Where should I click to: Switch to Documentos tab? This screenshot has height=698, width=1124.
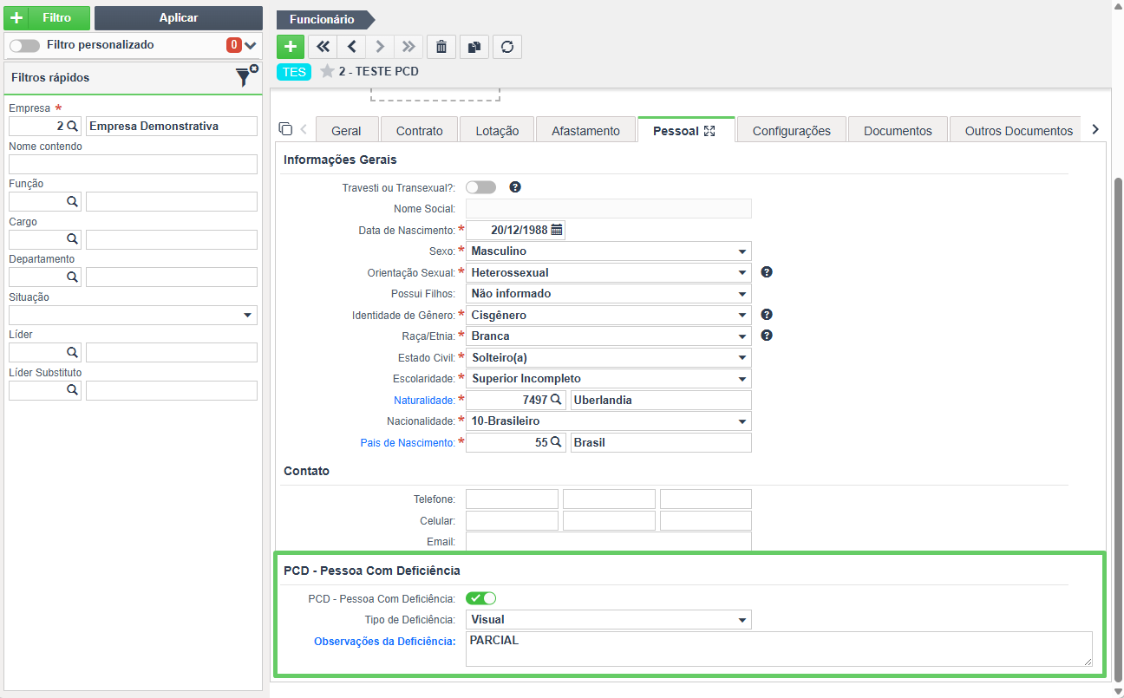(x=898, y=130)
